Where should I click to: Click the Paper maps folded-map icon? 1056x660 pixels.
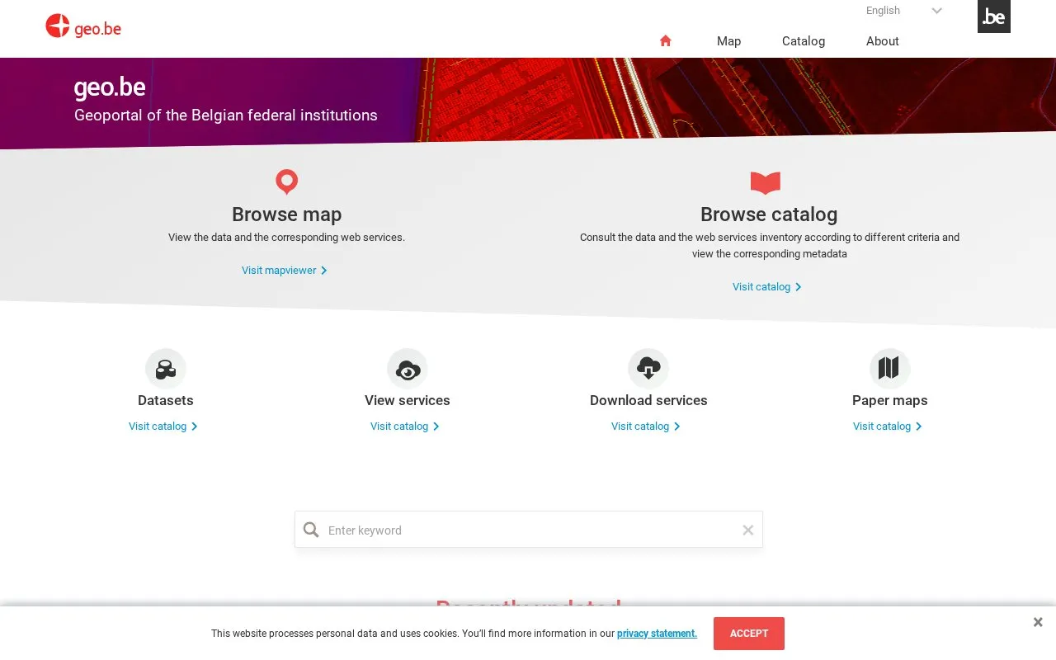tap(890, 369)
